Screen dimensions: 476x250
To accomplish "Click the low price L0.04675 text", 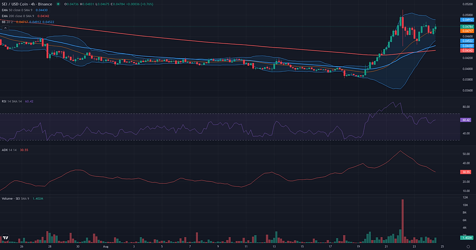I will pos(102,4).
